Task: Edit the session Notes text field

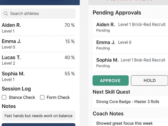Action: 38,116
